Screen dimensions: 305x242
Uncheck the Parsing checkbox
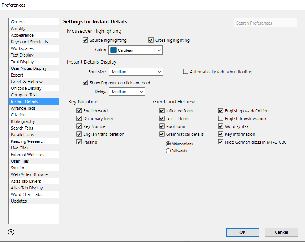80,142
